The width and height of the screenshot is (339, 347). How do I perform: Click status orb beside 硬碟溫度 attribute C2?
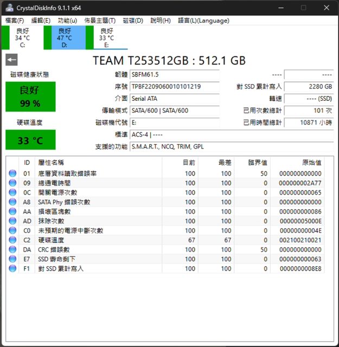tap(12, 240)
